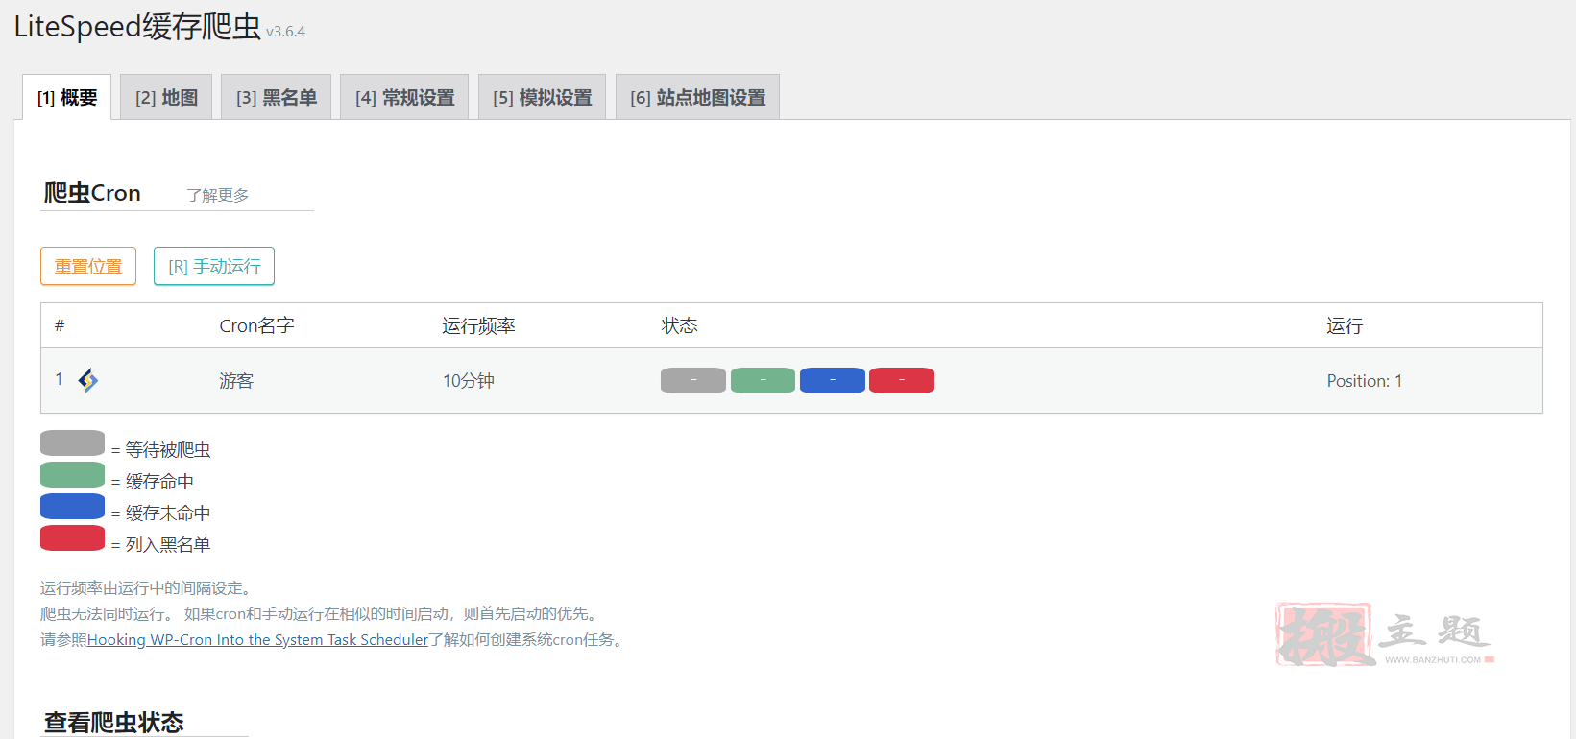Screen dimensions: 1576x739
Task: Click the LiteSpeed logo icon in row 1
Action: tap(88, 381)
